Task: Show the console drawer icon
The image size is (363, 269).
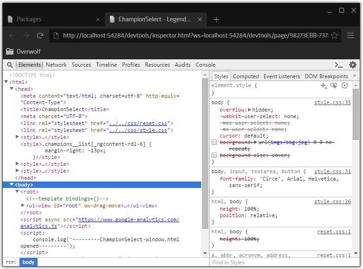Action: (339, 65)
